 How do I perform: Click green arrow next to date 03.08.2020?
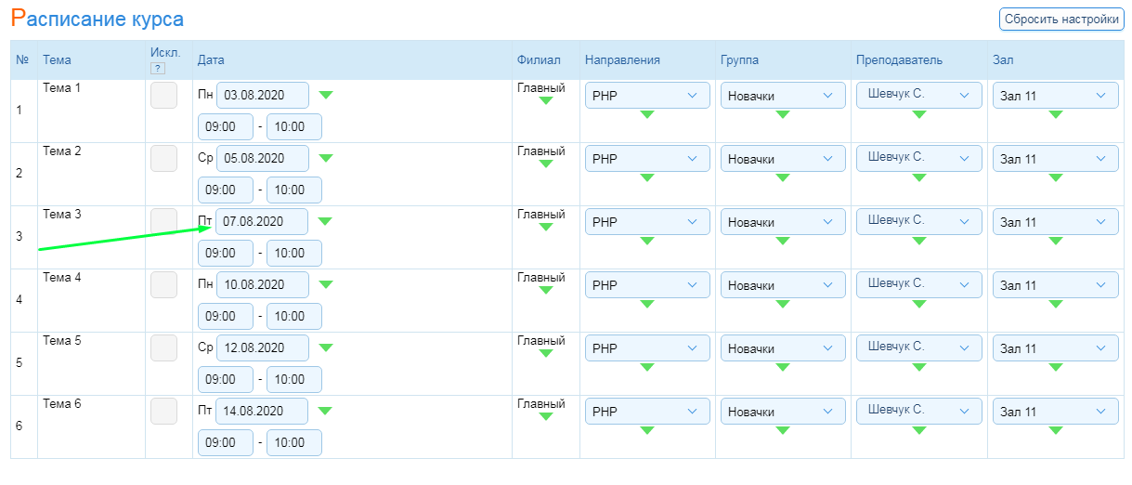click(x=325, y=95)
